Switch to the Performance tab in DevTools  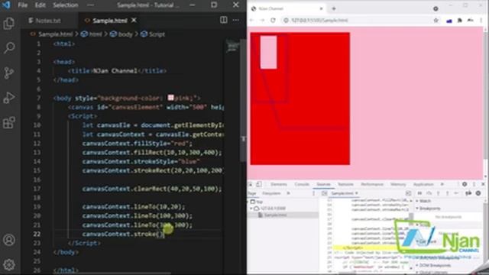coord(372,184)
